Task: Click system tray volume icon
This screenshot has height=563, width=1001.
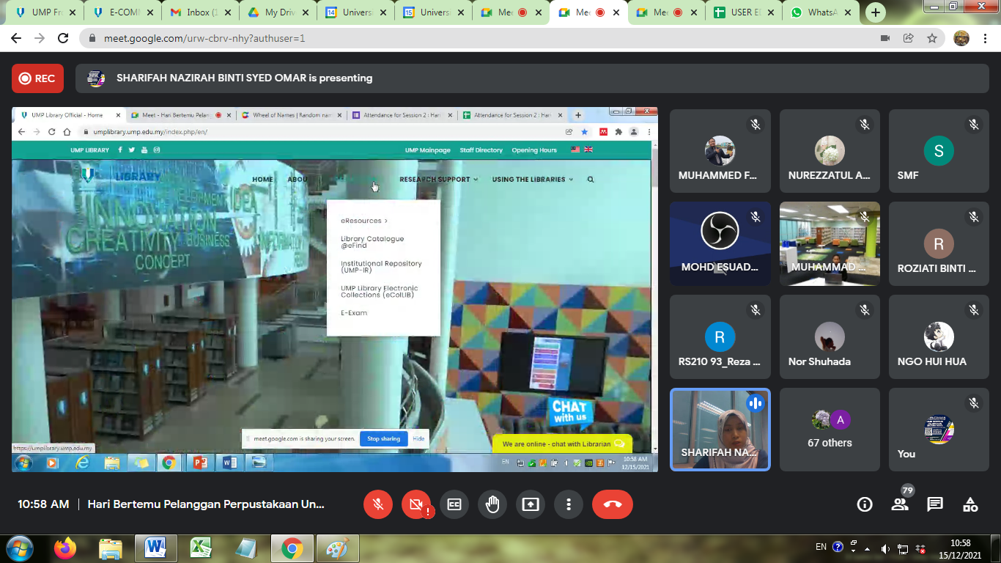Action: coord(885,548)
